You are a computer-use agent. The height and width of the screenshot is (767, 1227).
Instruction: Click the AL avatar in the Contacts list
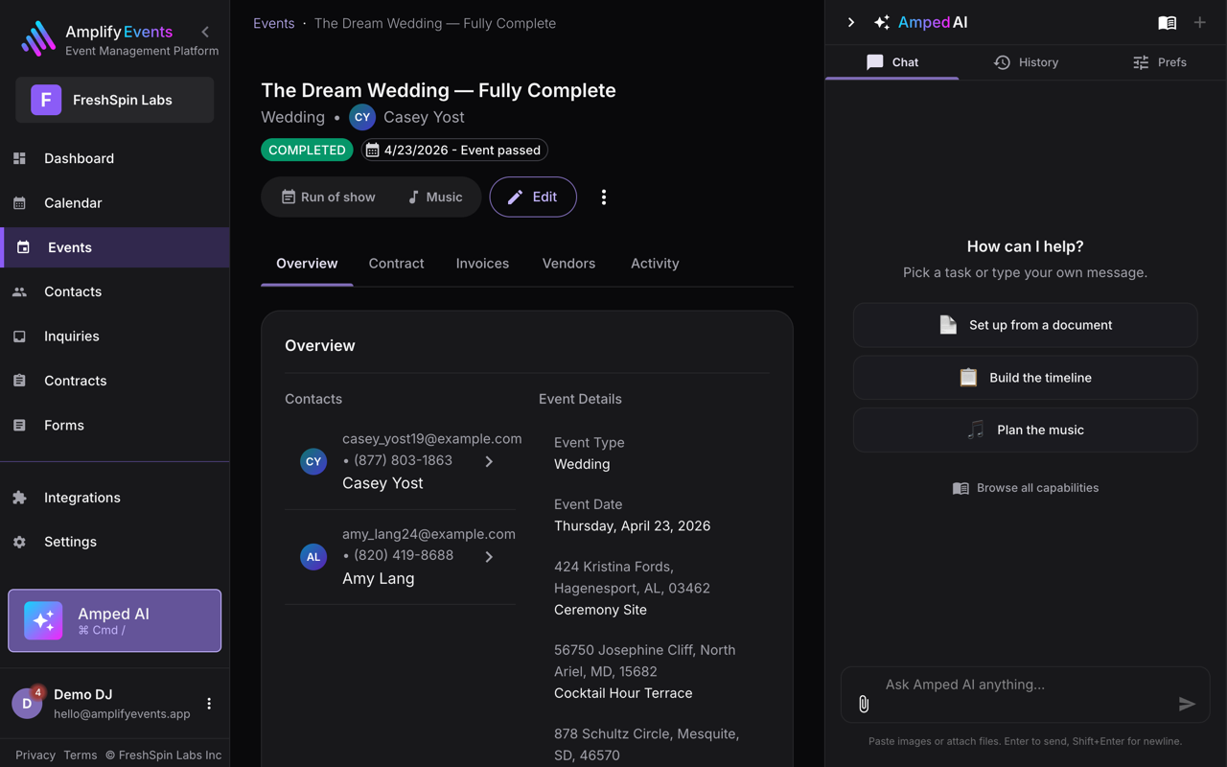pos(313,556)
